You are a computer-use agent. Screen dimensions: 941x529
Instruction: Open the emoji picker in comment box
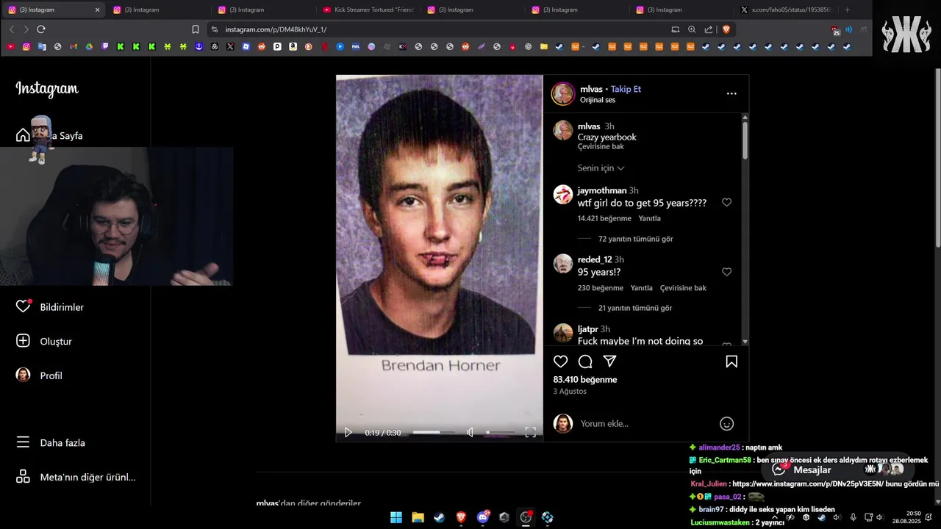point(726,423)
